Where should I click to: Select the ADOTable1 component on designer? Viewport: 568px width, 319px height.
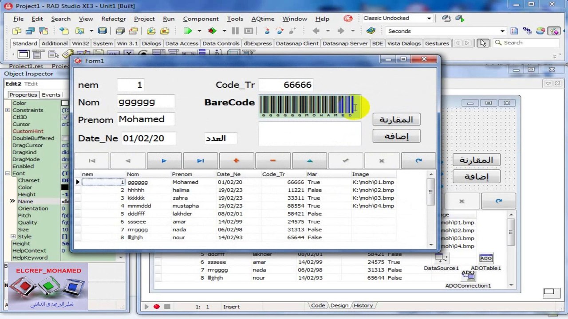coord(486,258)
